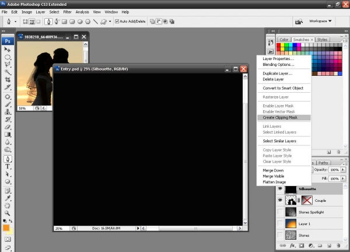
Task: Open the Analysis menu
Action: click(82, 12)
